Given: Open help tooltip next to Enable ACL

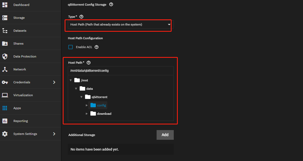Looking at the screenshot, I should pyautogui.click(x=97, y=47).
